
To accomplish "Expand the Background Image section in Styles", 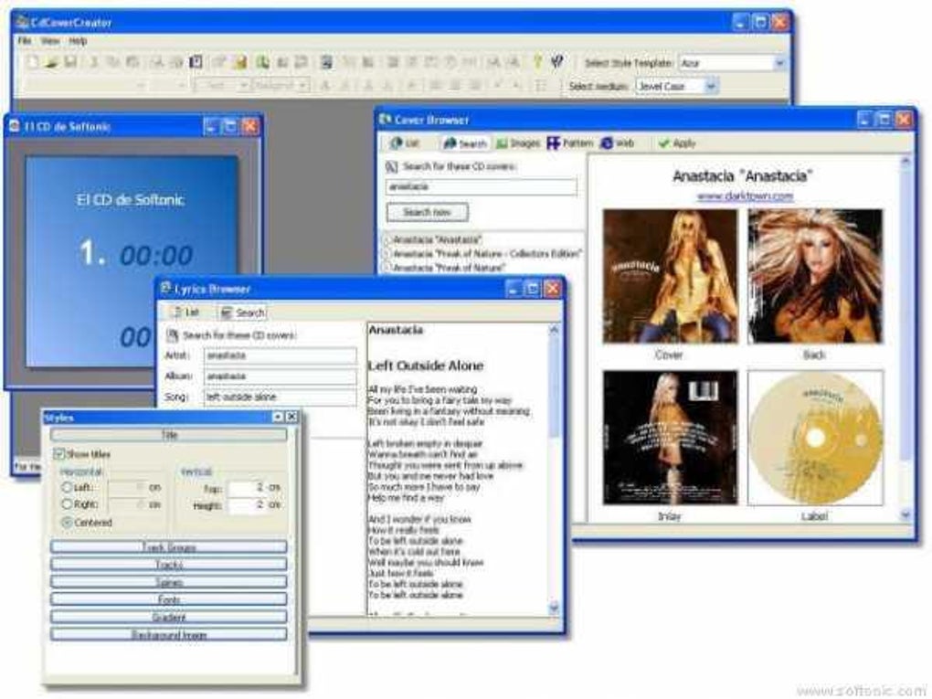I will (169, 634).
